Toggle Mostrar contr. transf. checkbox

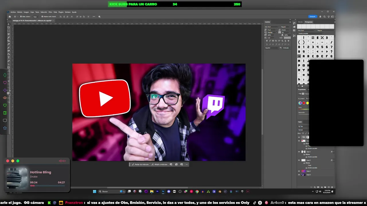tap(42, 17)
